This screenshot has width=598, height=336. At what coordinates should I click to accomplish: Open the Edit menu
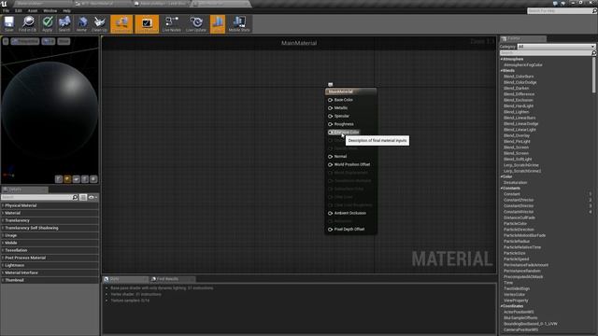19,10
